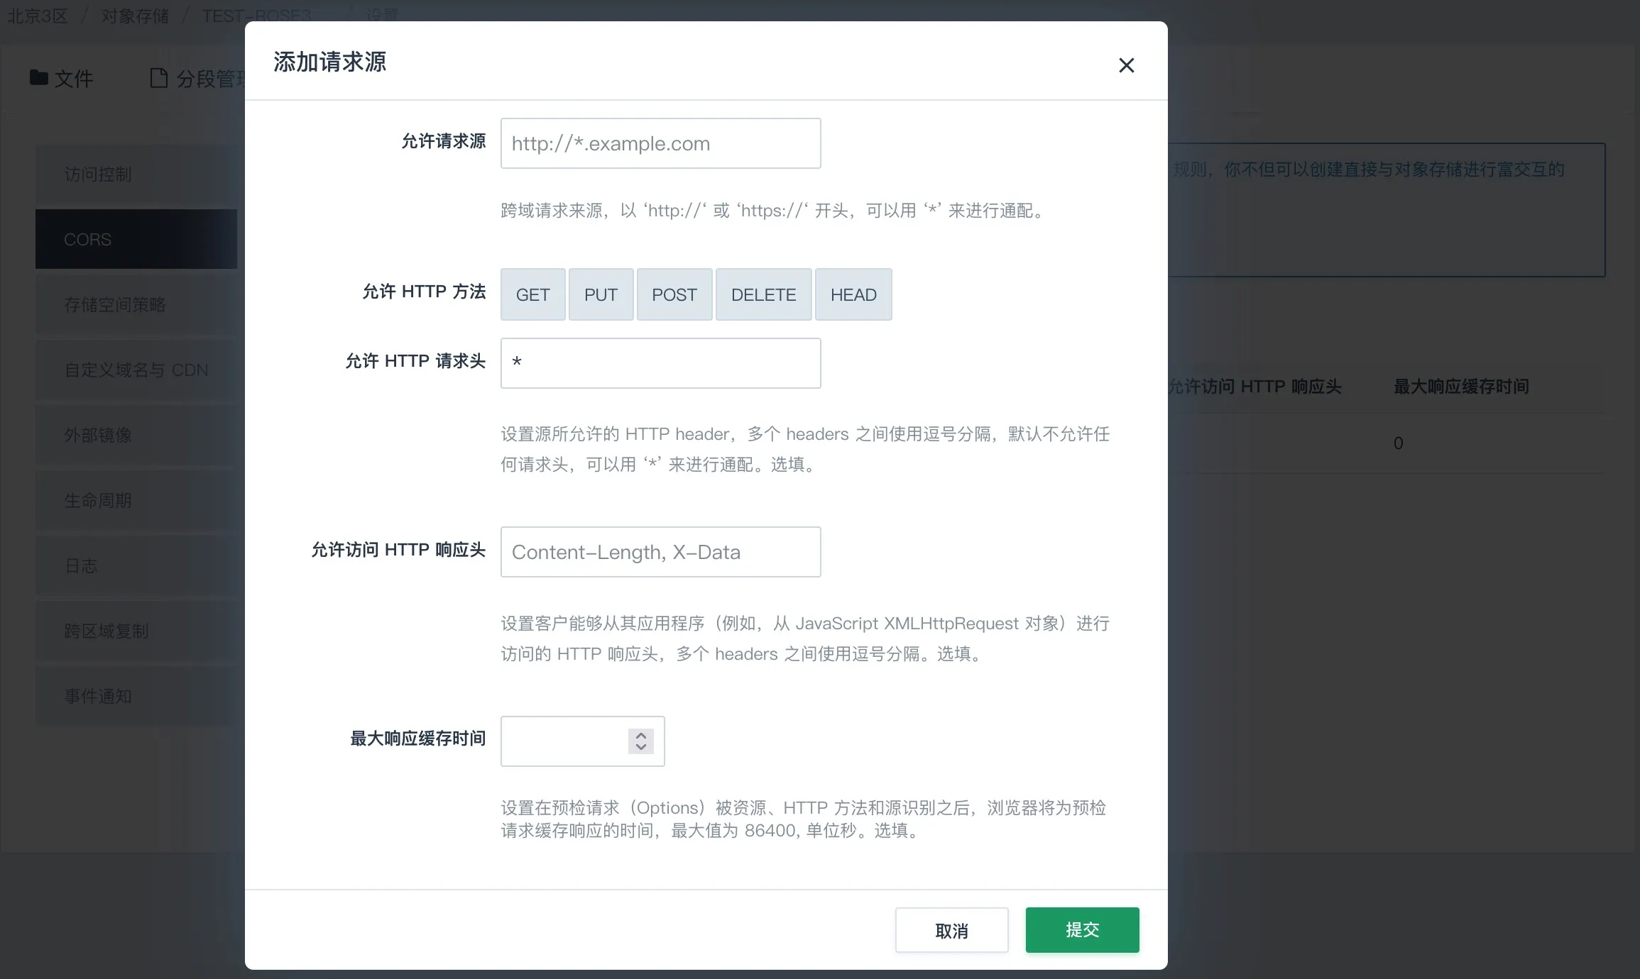Select the CORS sidebar item
Viewport: 1640px width, 979px height.
point(135,239)
